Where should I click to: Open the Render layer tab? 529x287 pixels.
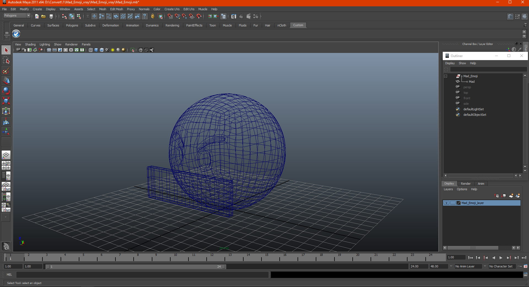(466, 184)
